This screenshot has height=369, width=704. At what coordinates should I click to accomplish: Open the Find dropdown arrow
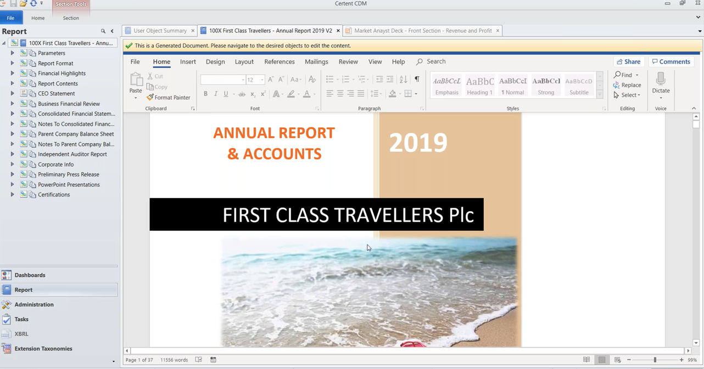pyautogui.click(x=637, y=75)
